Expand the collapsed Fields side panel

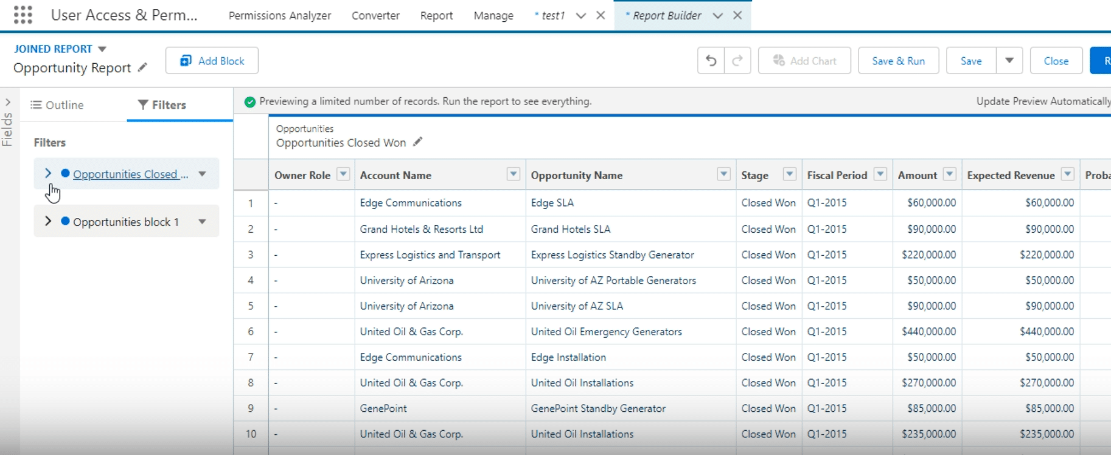7,102
